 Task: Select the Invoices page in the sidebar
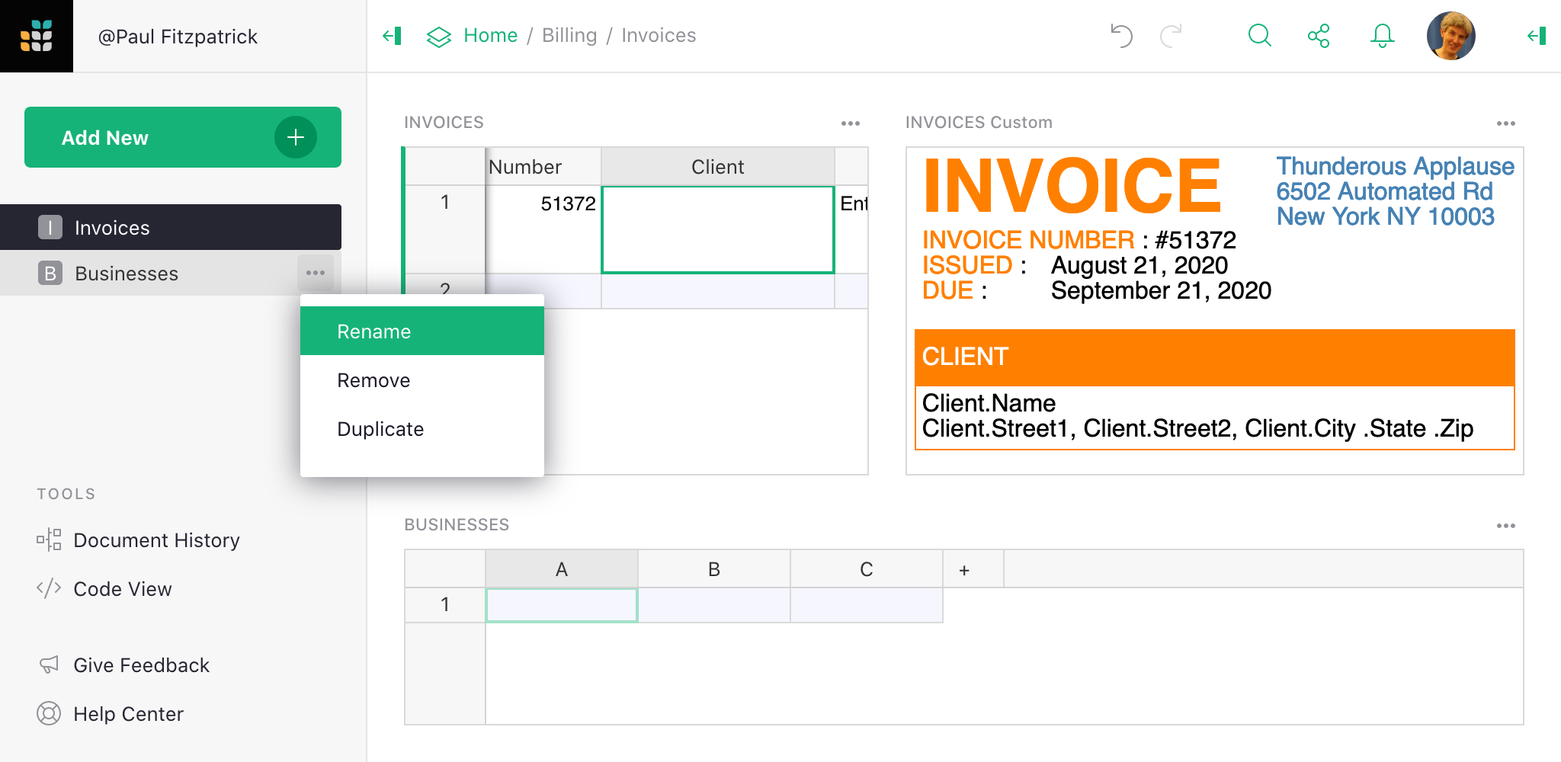coord(111,226)
